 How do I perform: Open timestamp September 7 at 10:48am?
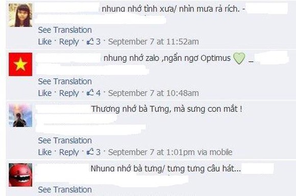(154, 93)
